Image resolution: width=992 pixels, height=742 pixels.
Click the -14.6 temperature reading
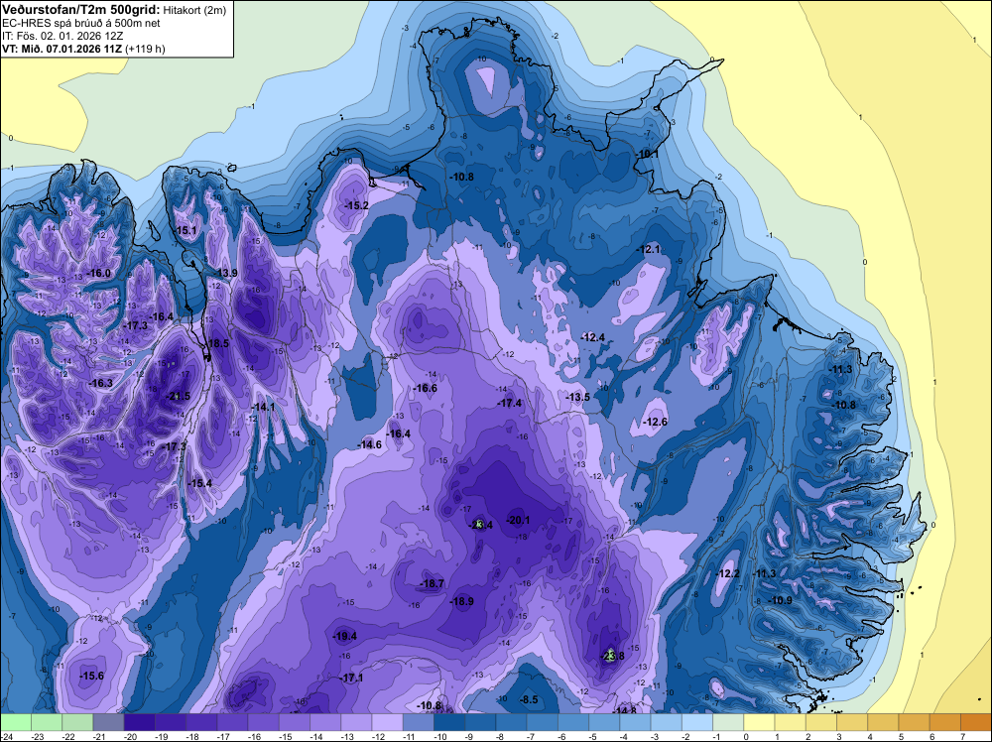click(x=369, y=444)
